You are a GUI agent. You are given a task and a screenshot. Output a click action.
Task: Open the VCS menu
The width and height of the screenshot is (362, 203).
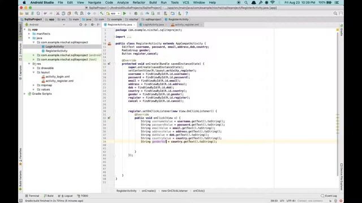click(186, 2)
